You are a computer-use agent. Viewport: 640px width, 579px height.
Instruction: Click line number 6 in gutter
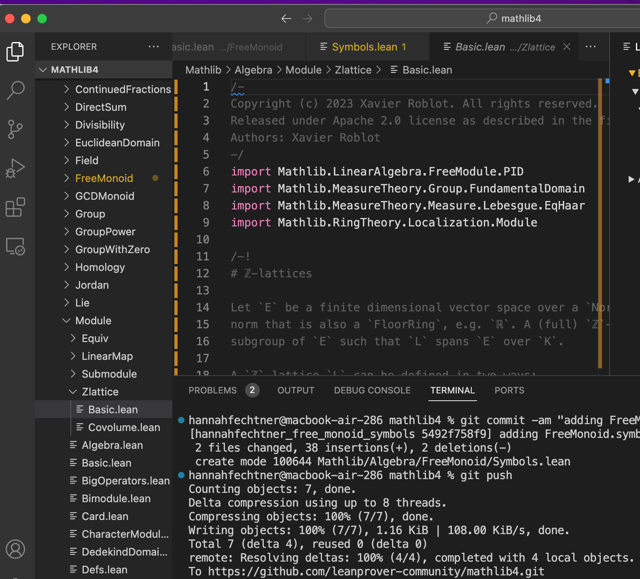[206, 171]
